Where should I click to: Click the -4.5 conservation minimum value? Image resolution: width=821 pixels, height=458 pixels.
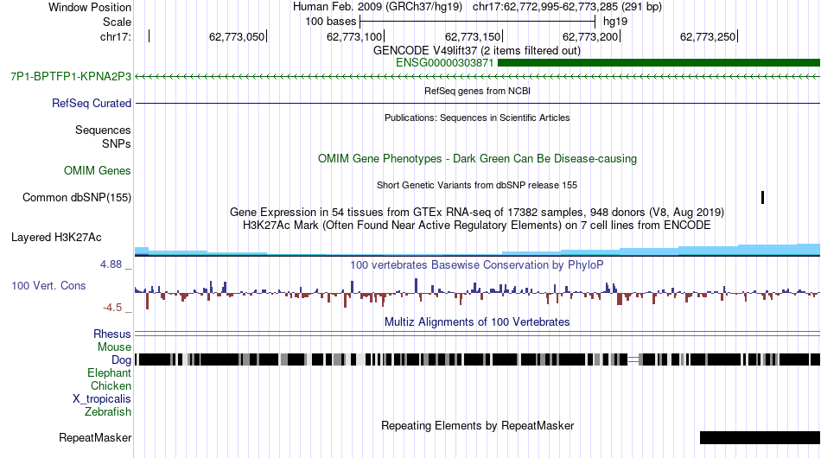pyautogui.click(x=112, y=308)
